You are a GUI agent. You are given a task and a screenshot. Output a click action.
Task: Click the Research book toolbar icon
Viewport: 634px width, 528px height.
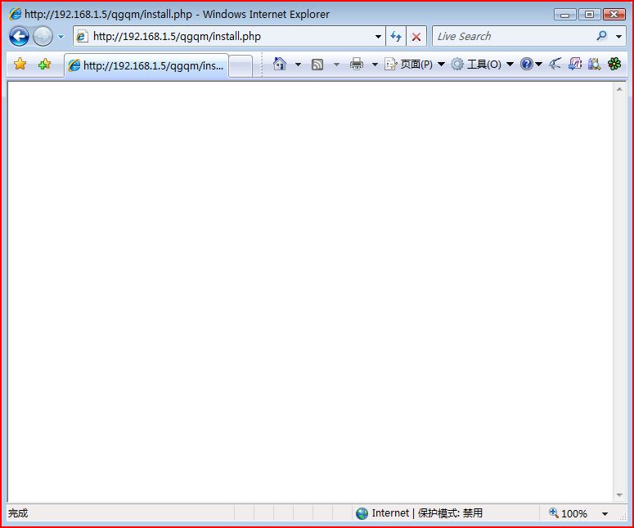594,64
